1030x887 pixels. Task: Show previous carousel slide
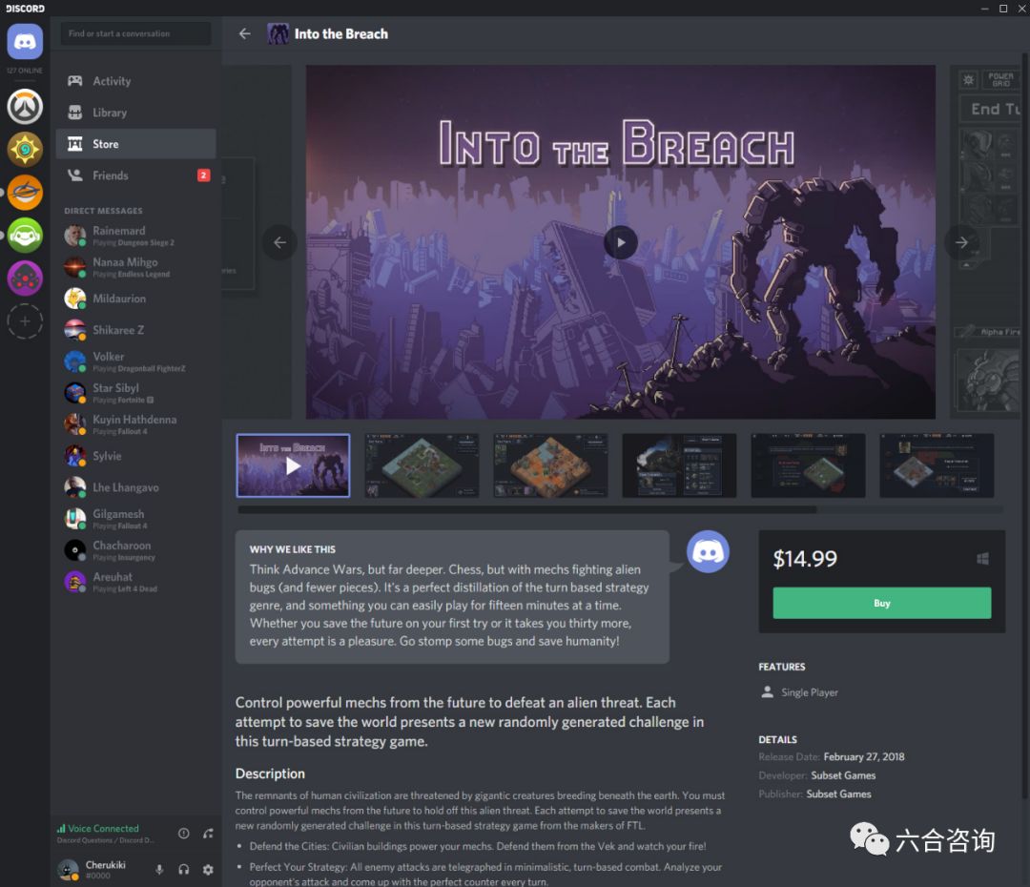[279, 242]
